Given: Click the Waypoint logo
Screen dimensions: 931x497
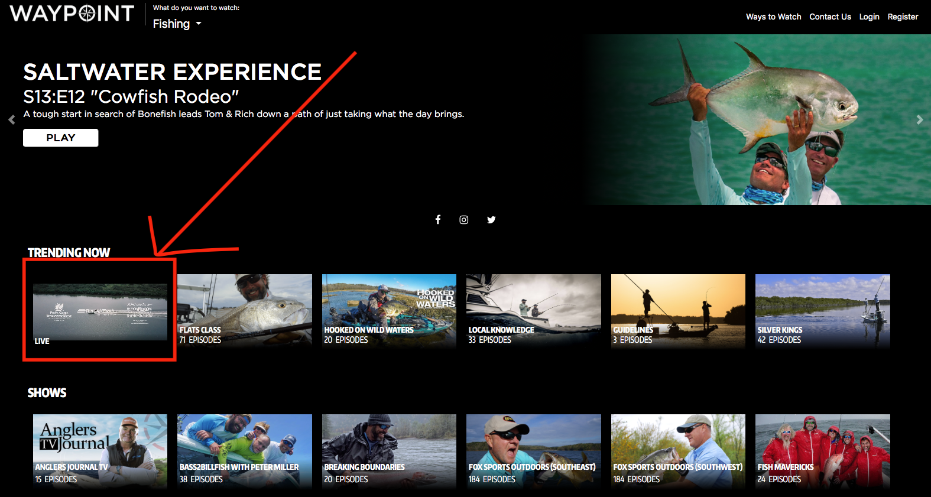Looking at the screenshot, I should click(x=72, y=13).
